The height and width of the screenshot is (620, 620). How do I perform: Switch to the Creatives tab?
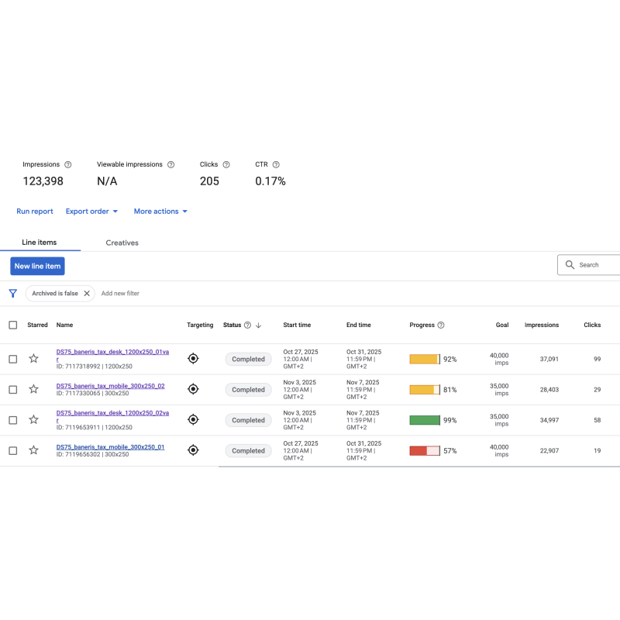click(122, 243)
